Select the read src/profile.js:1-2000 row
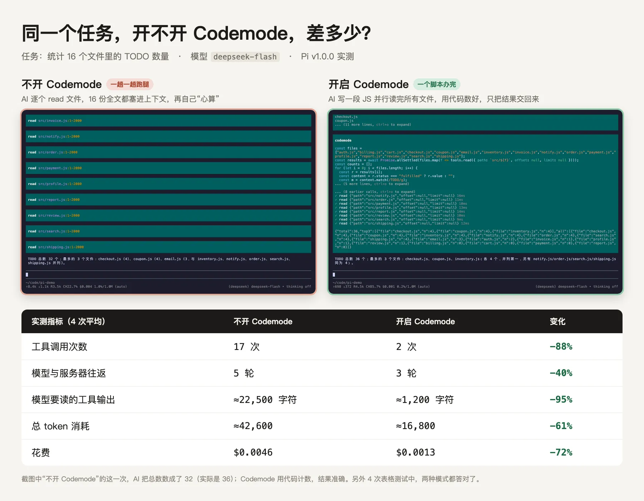This screenshot has height=501, width=644. (169, 184)
